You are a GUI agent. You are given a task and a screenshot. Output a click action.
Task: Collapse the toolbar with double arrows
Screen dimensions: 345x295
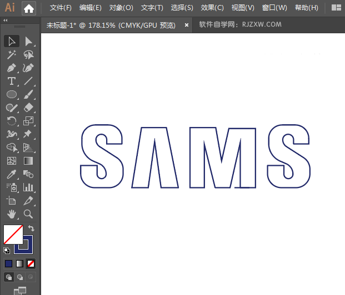(x=6, y=20)
